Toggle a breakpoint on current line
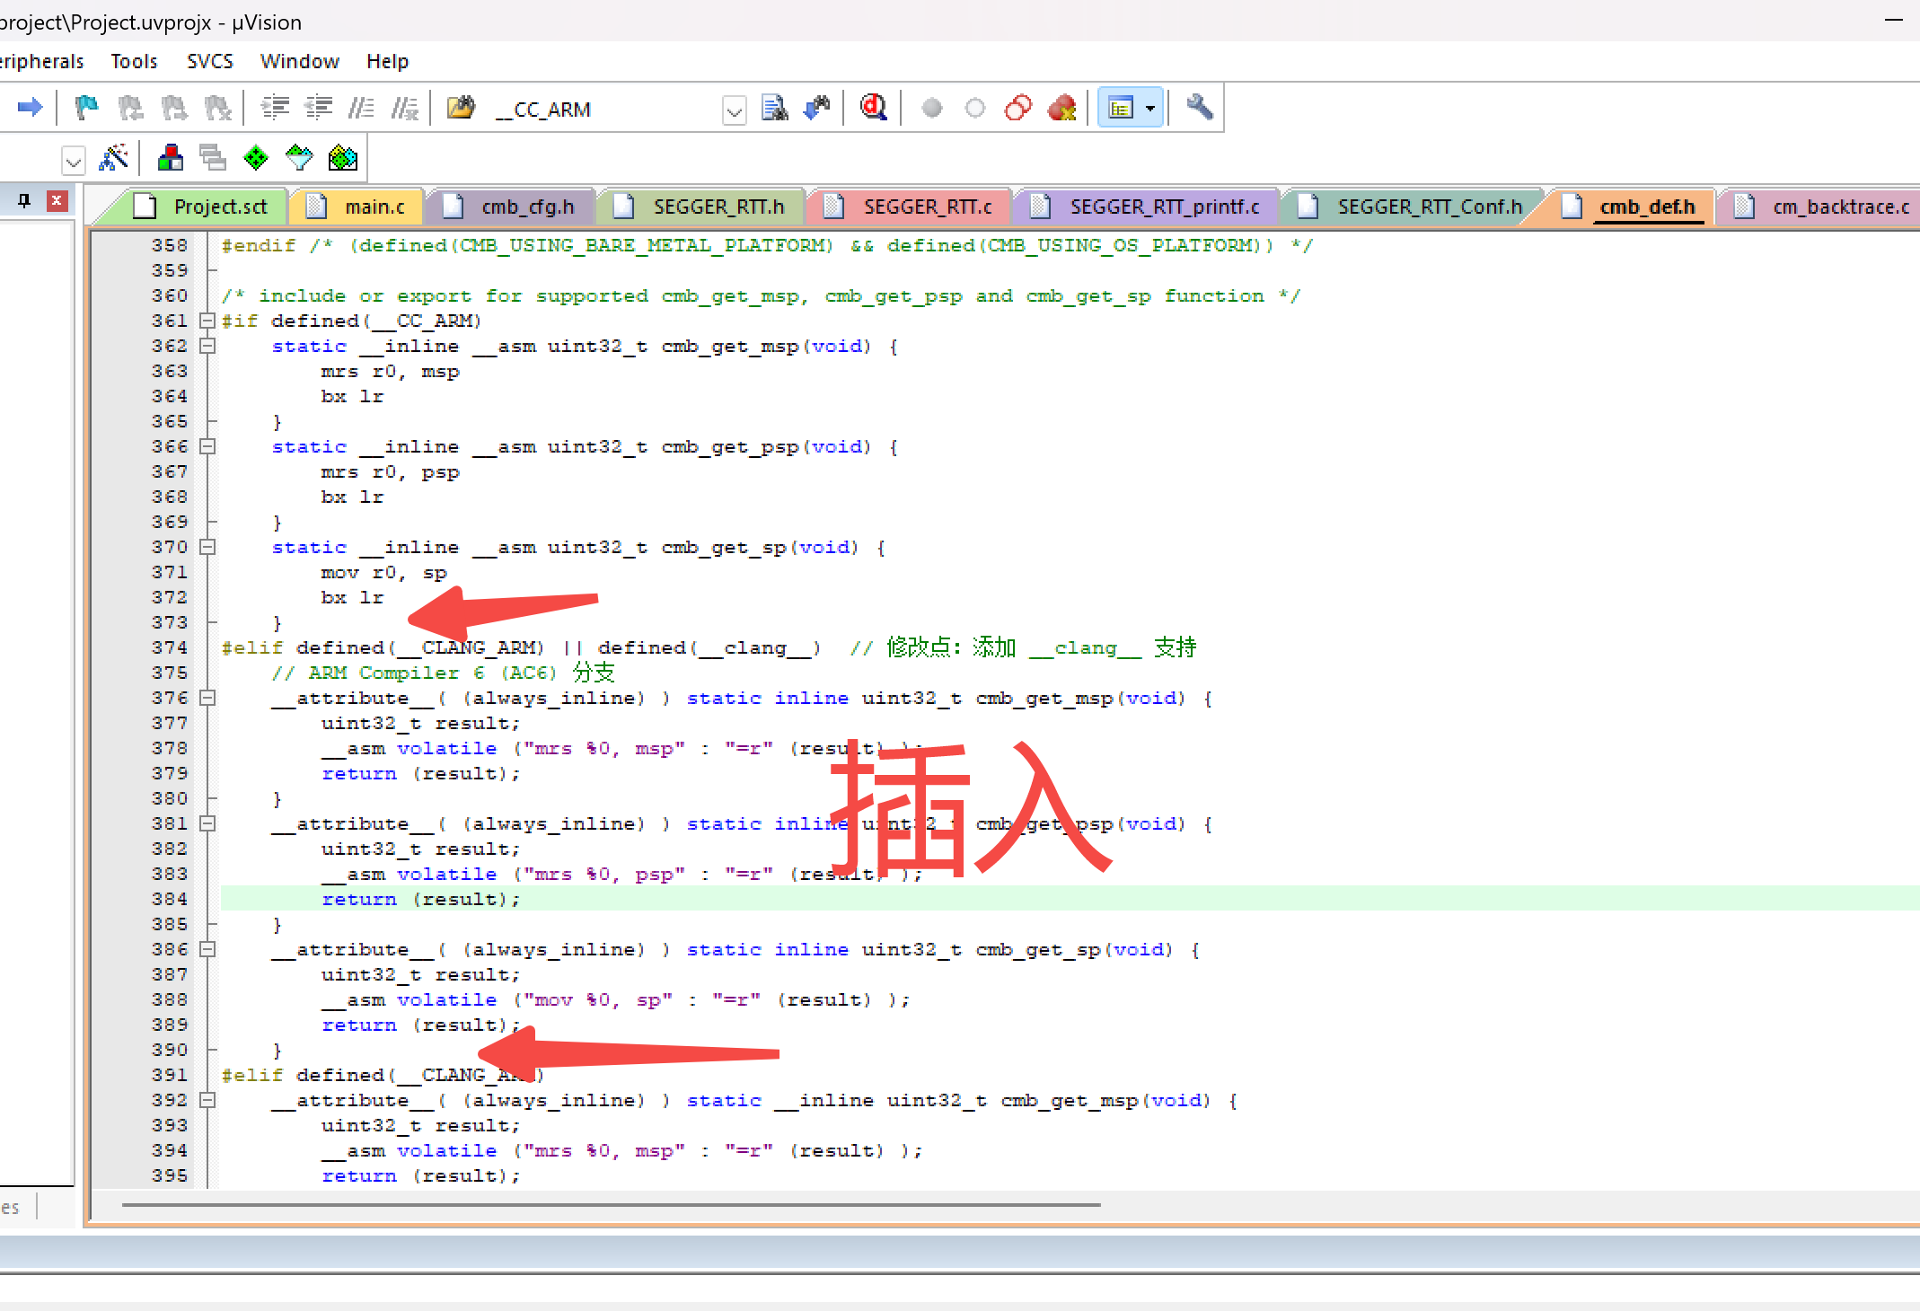Image resolution: width=1920 pixels, height=1311 pixels. pos(932,108)
